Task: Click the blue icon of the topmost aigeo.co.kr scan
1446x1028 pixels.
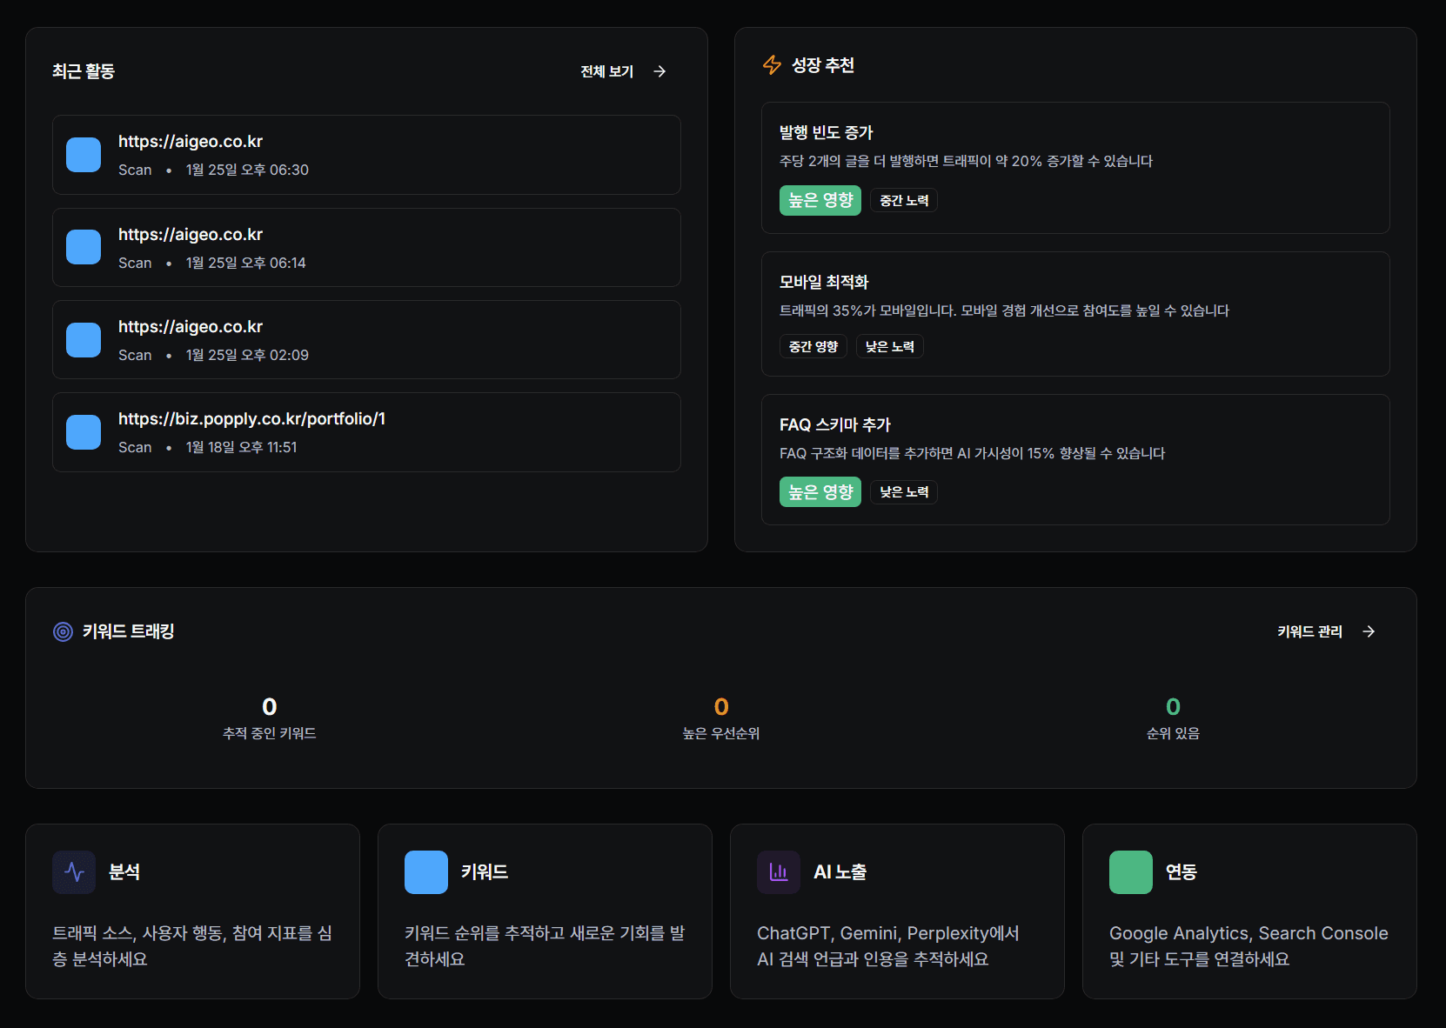Action: click(83, 154)
